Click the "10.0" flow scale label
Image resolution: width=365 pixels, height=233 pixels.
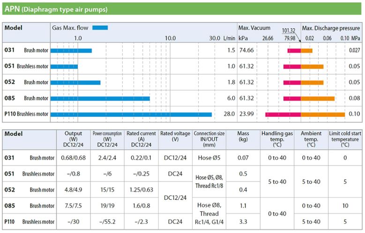(x=170, y=38)
